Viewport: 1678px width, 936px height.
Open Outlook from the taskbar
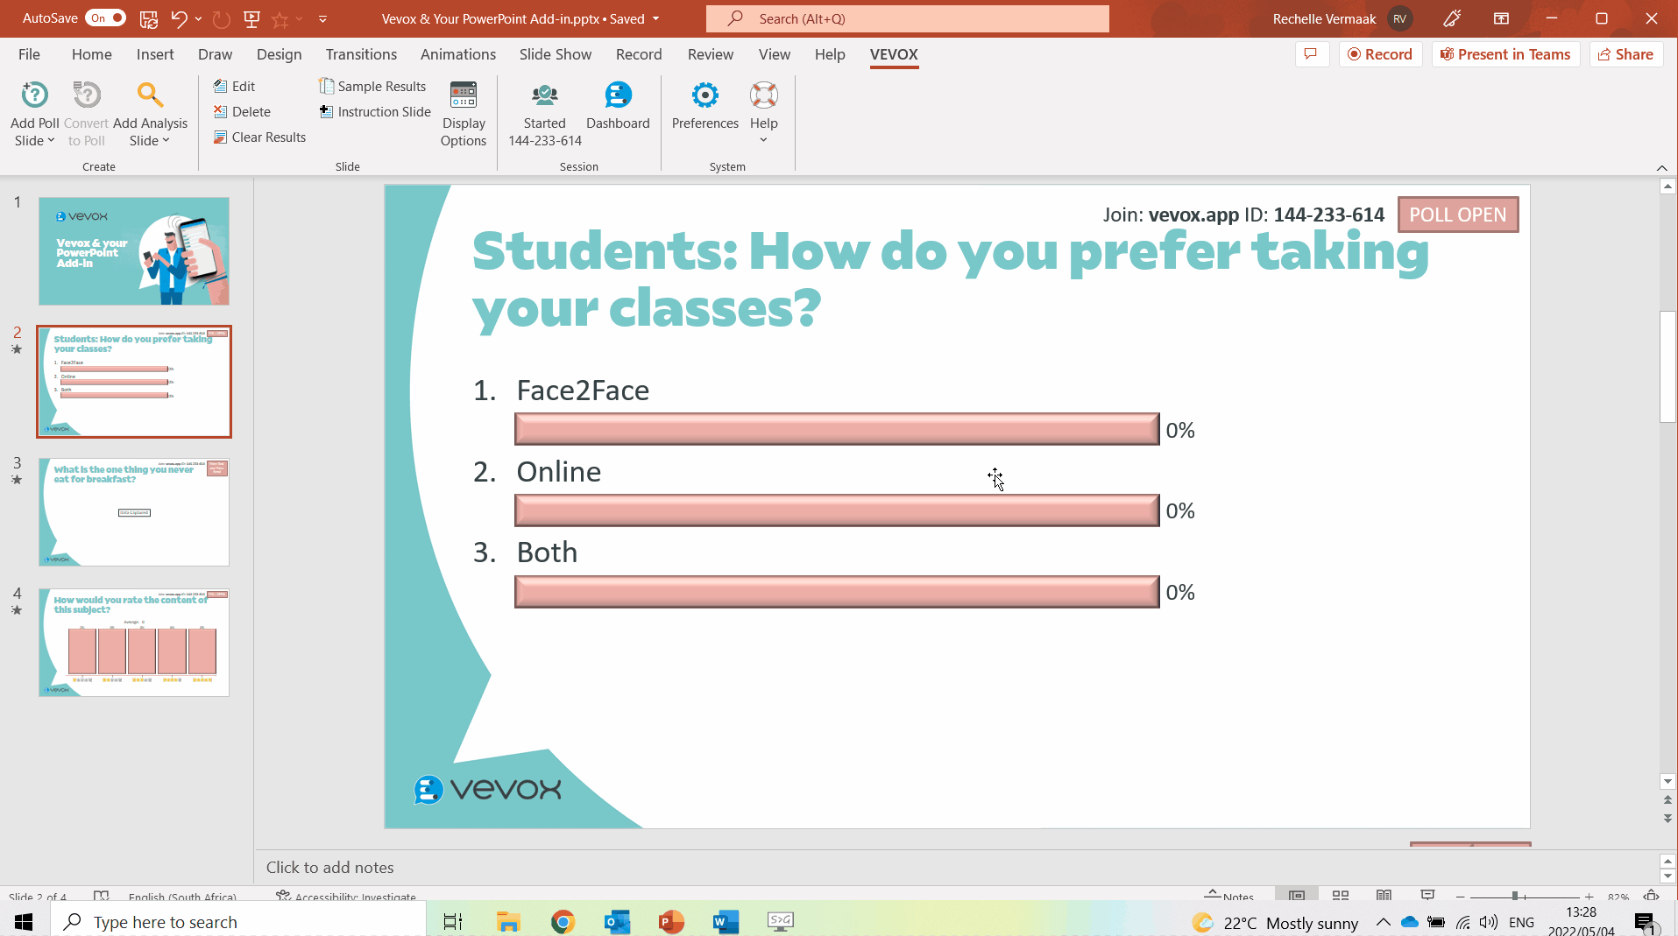coord(617,921)
